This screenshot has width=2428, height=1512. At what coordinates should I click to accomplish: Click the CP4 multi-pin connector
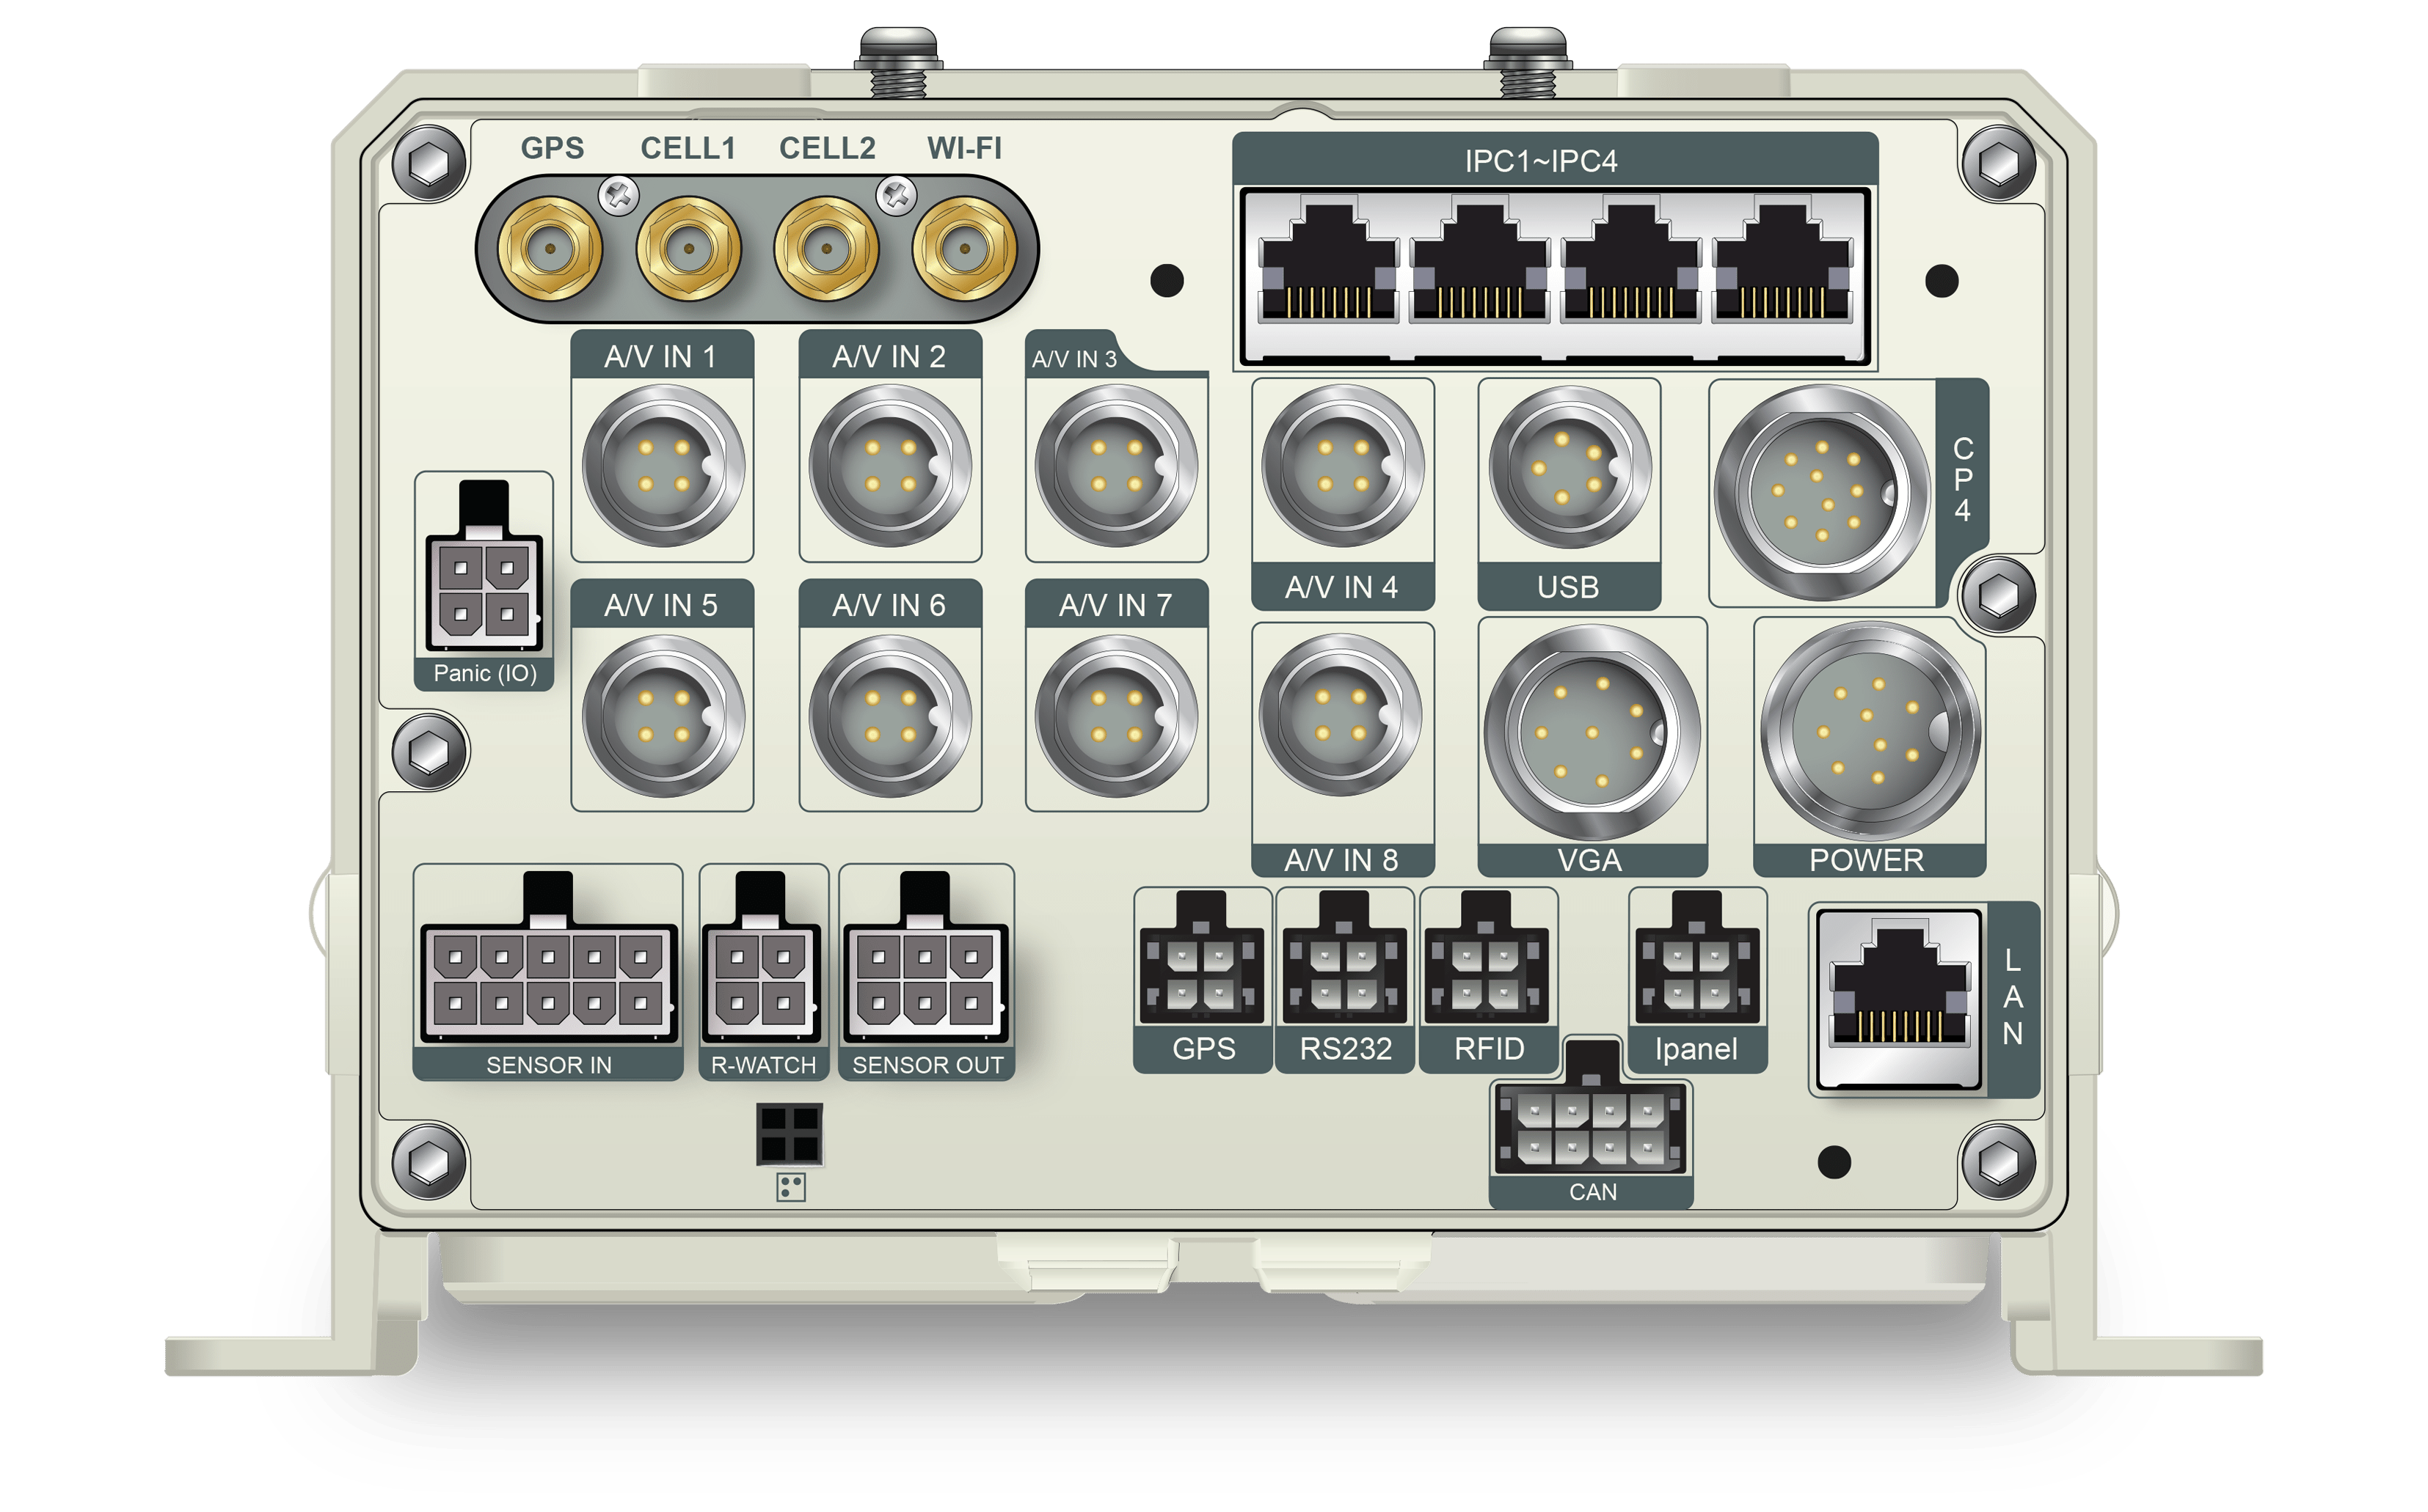coord(1823,492)
